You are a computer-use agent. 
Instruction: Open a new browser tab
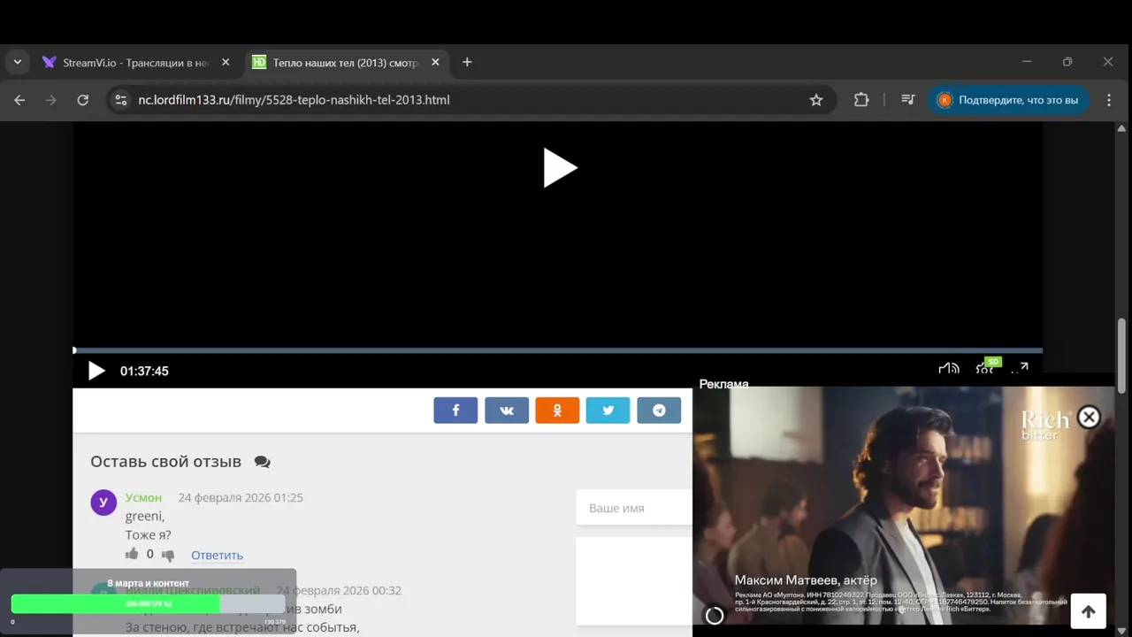pyautogui.click(x=467, y=62)
